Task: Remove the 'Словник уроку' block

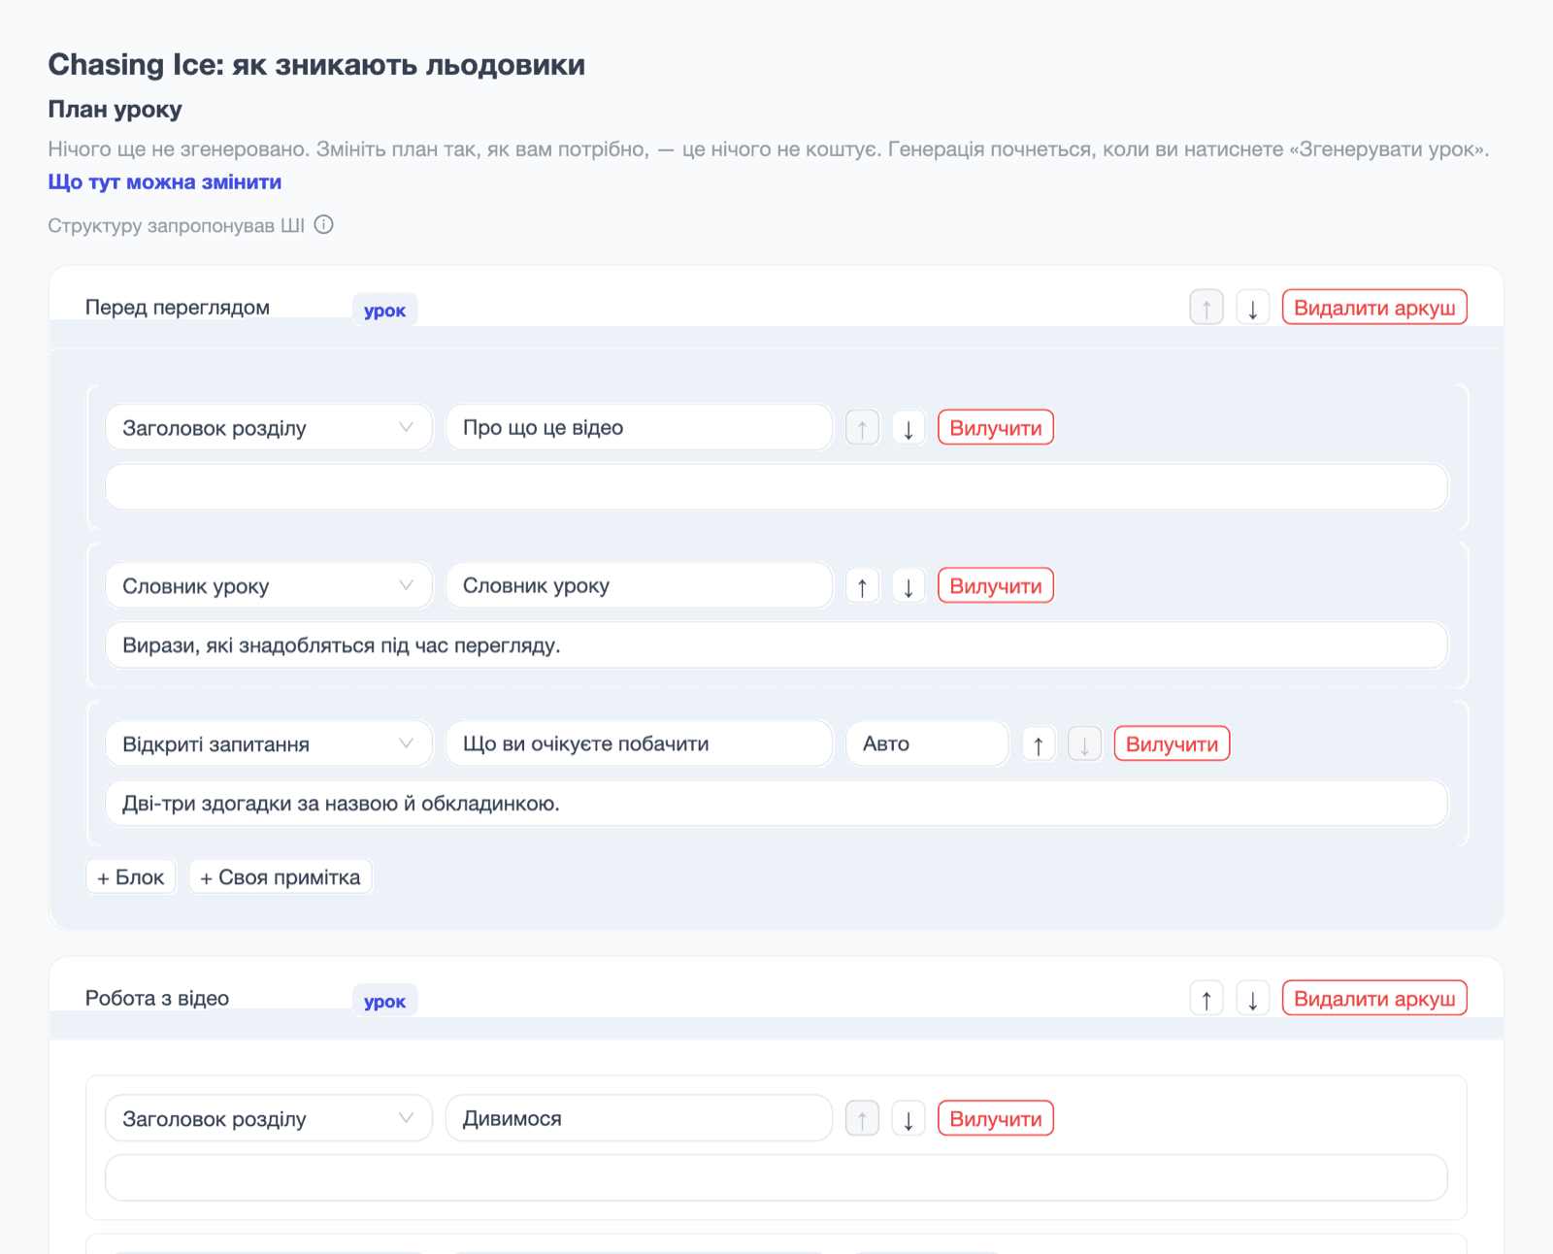Action: click(996, 586)
